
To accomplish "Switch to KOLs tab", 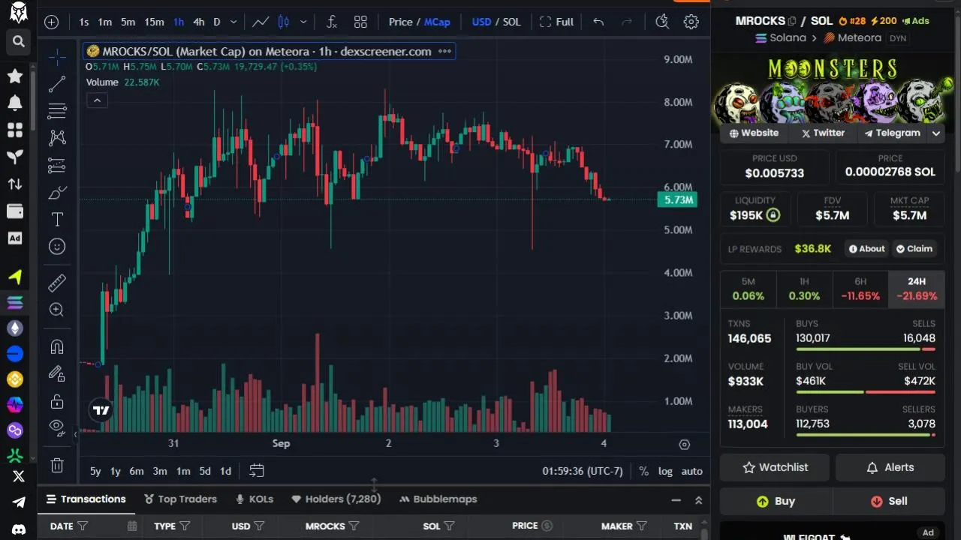I will tap(255, 499).
